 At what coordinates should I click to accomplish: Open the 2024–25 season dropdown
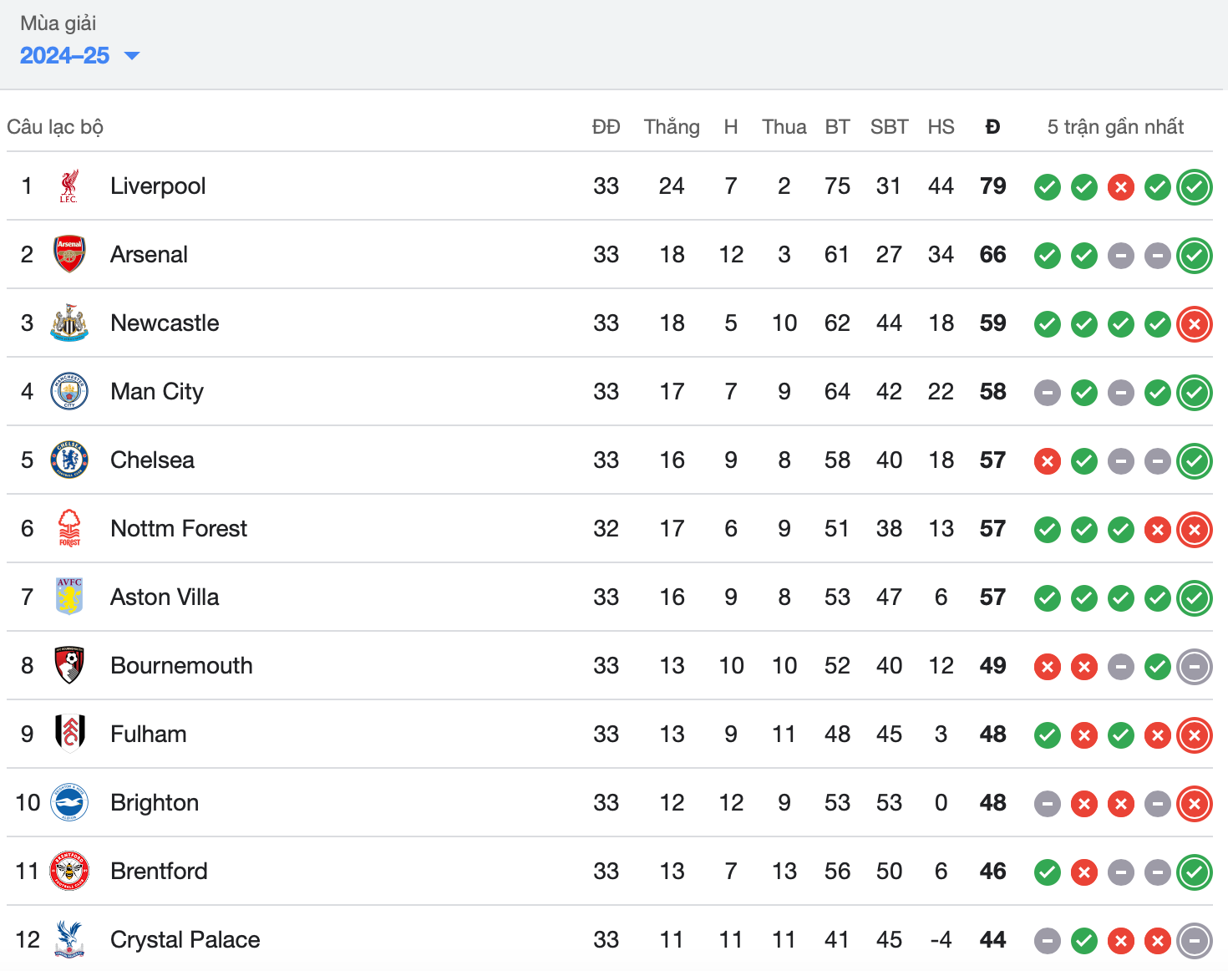[79, 56]
